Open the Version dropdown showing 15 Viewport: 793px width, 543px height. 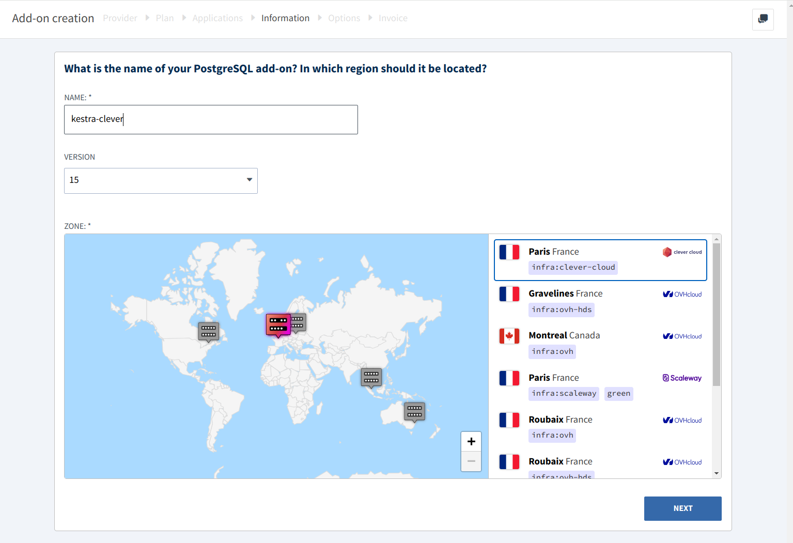(x=161, y=181)
